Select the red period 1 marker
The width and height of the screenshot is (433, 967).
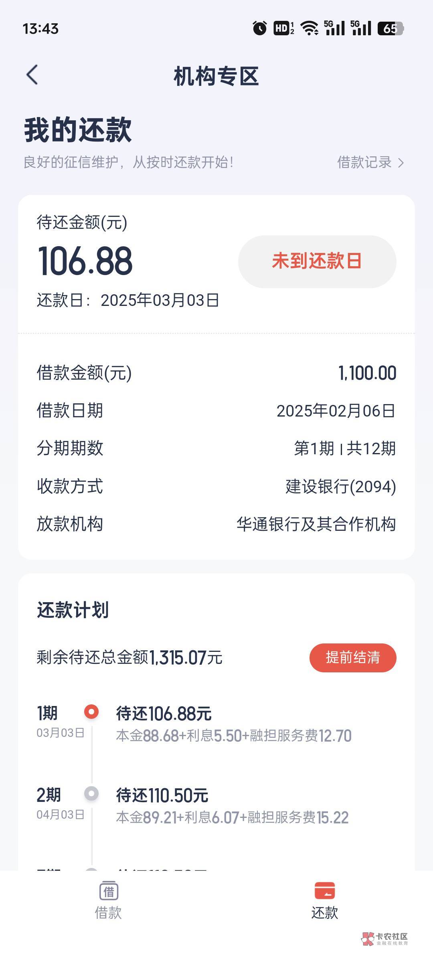pos(91,712)
